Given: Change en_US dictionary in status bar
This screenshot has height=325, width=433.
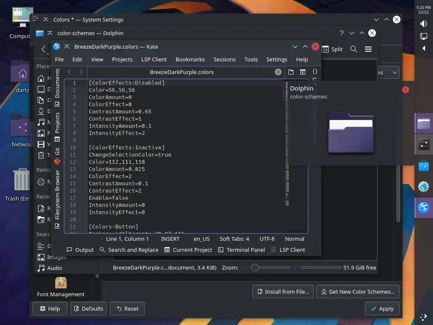Looking at the screenshot, I should click(202, 239).
